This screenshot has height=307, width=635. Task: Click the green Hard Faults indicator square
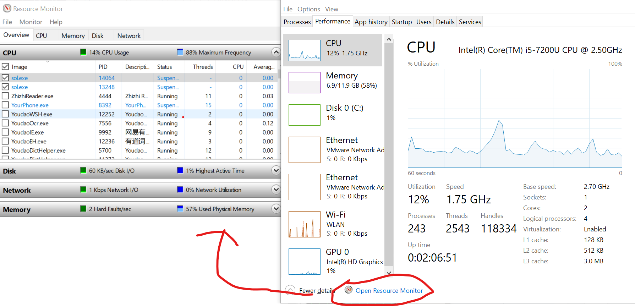(x=83, y=209)
